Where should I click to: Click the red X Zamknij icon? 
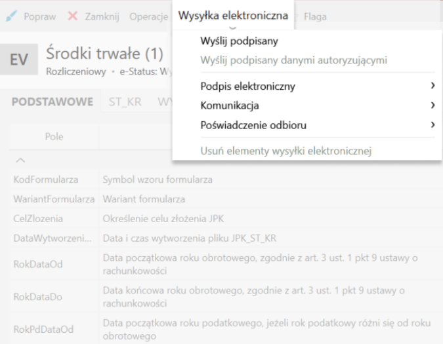click(73, 16)
